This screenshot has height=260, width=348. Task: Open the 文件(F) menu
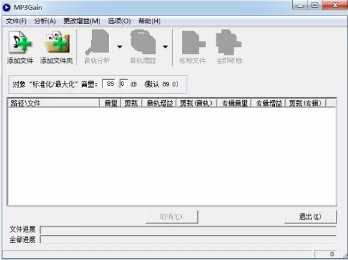click(x=16, y=21)
